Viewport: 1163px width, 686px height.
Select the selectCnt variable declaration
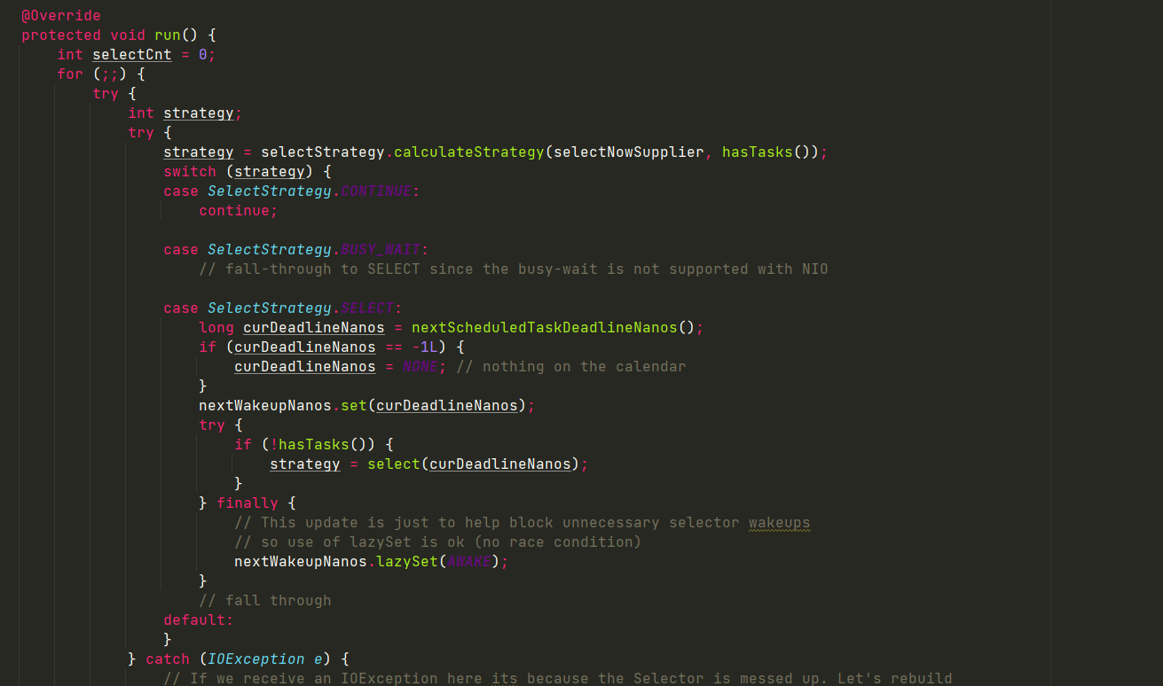point(132,54)
